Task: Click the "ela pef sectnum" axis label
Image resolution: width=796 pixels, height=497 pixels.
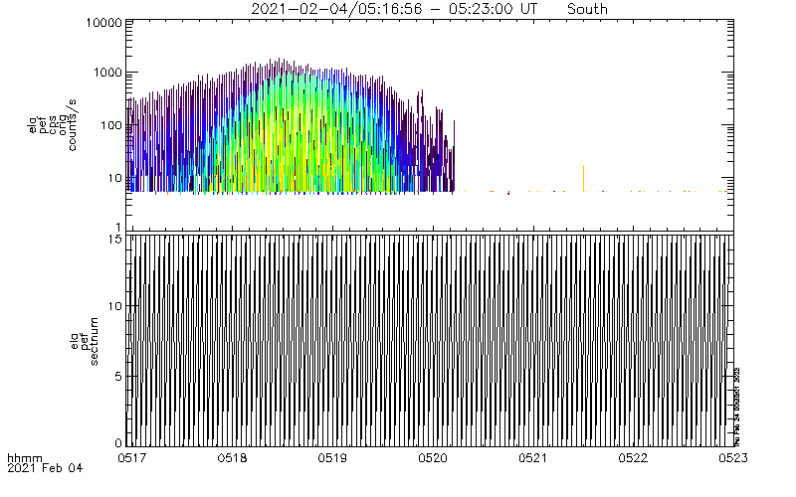Action: 85,341
